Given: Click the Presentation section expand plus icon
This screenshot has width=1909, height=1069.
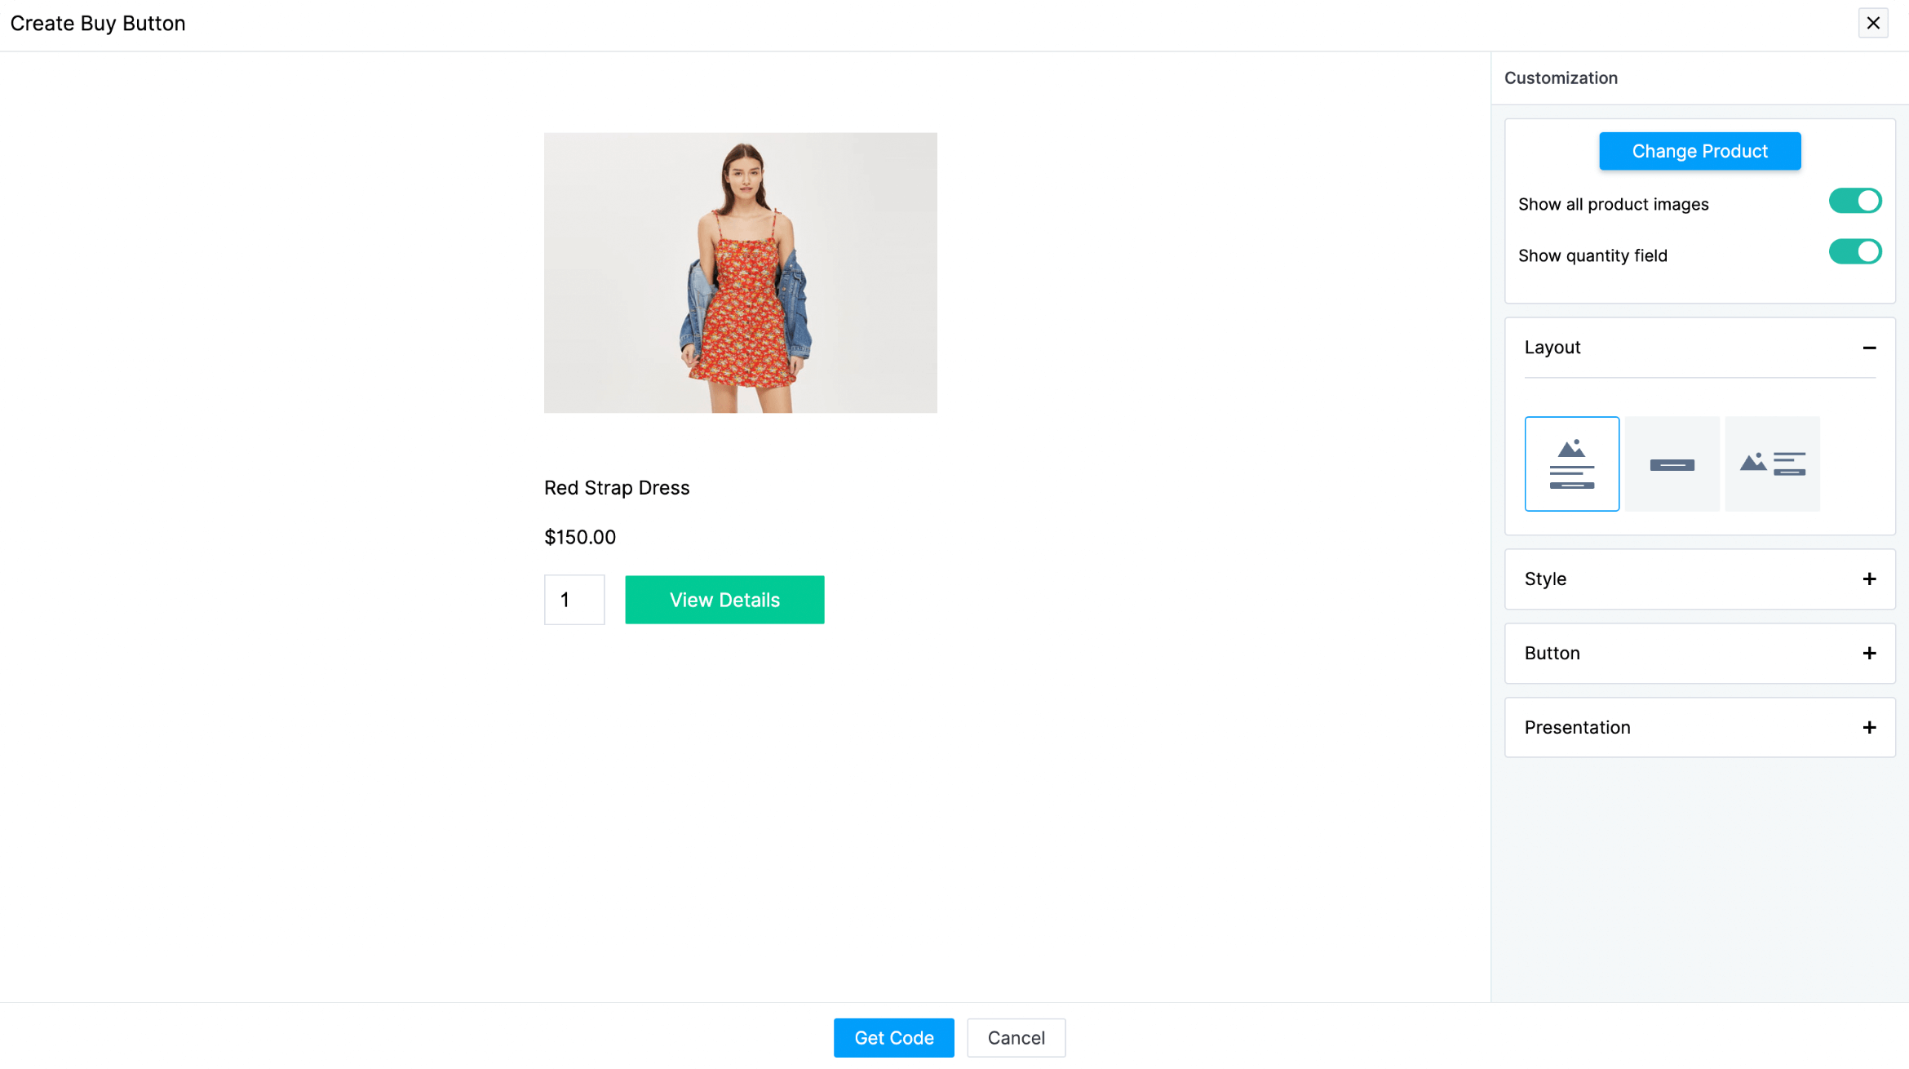Looking at the screenshot, I should [x=1870, y=726].
